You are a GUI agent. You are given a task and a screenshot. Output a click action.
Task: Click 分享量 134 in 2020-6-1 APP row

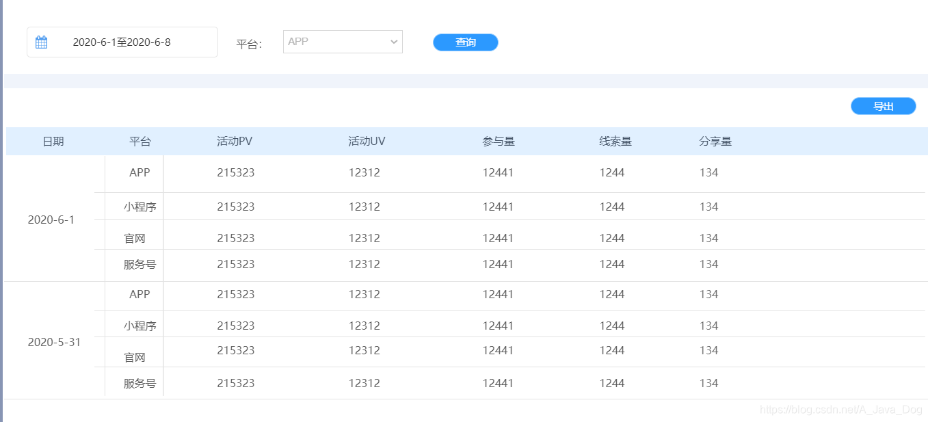709,173
